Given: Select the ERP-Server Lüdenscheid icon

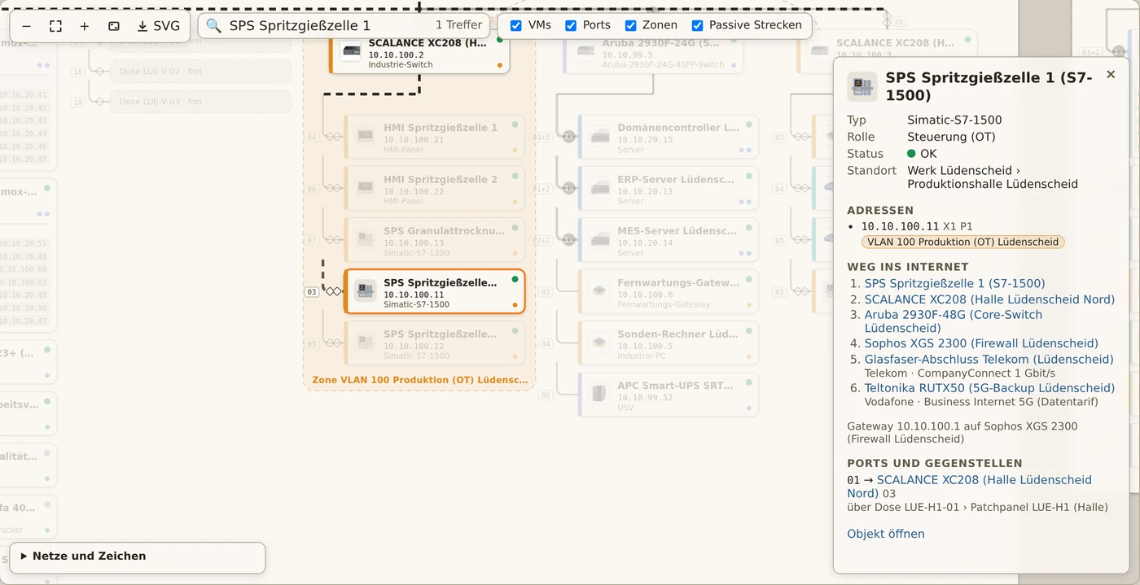Looking at the screenshot, I should coord(600,187).
